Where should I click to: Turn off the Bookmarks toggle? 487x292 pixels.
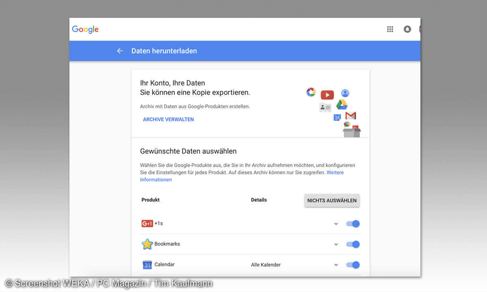[x=353, y=244]
